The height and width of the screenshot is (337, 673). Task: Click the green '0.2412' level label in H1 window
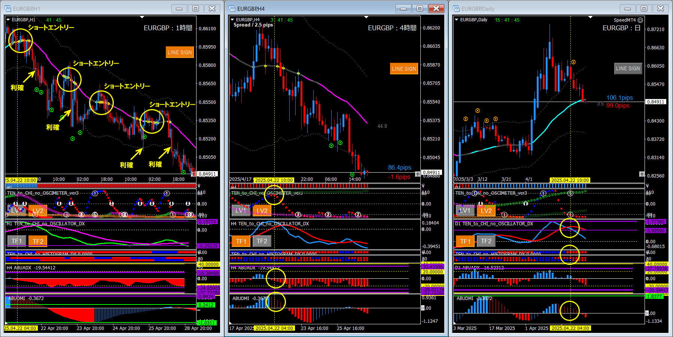206,305
